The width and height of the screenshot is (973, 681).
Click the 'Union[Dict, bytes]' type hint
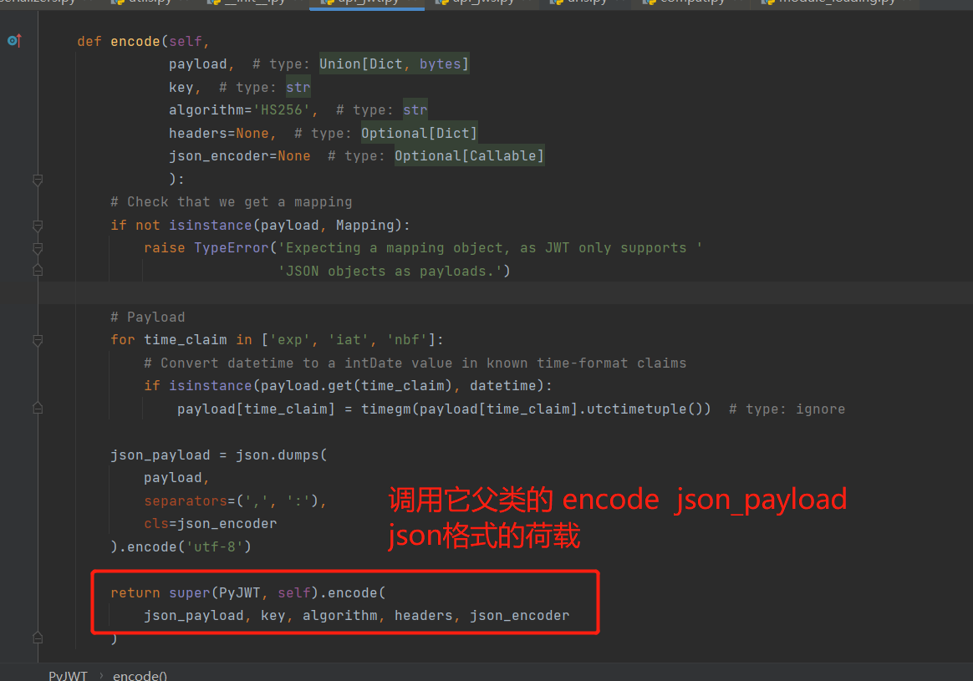click(x=394, y=64)
